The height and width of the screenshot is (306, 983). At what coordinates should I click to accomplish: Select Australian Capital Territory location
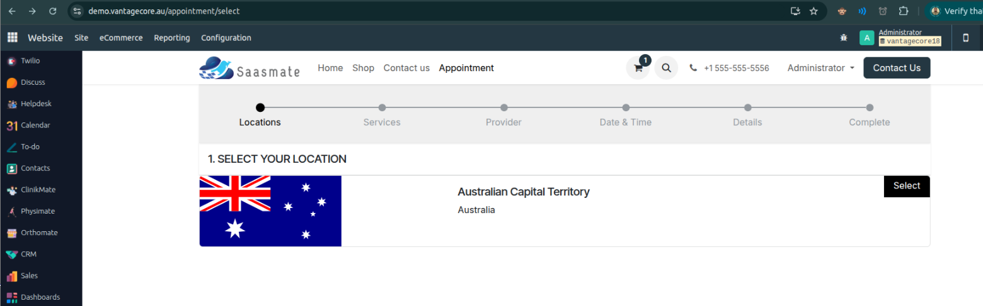906,186
